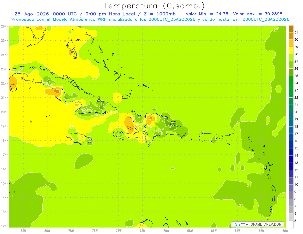The width and height of the screenshot is (303, 234).
Task: Click the orange legend swatch between 30 and 31
Action: pos(291,36)
